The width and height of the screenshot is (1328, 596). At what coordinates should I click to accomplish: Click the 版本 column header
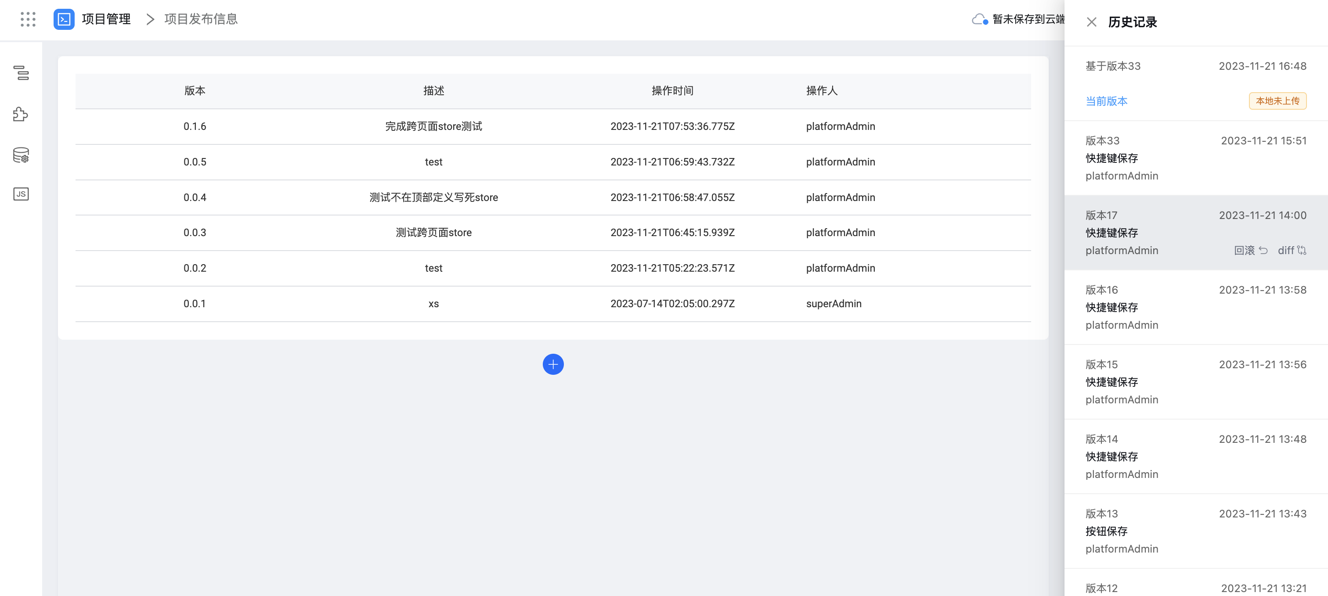click(x=195, y=91)
